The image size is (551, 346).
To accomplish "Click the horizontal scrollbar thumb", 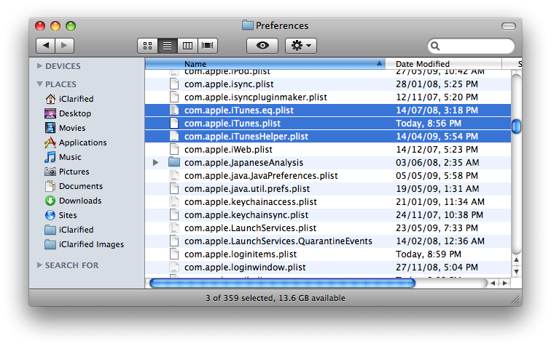I will [283, 283].
